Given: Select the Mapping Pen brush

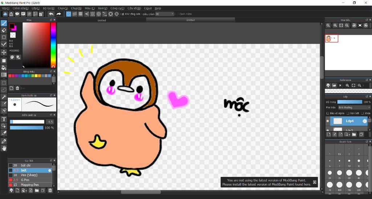Looking at the screenshot, I should click(30, 185).
